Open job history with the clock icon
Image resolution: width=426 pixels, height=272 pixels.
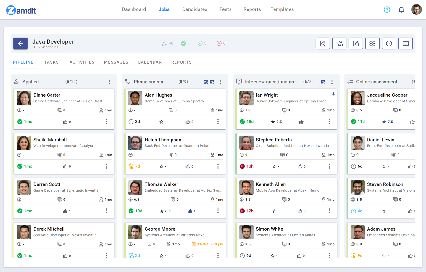(389, 43)
